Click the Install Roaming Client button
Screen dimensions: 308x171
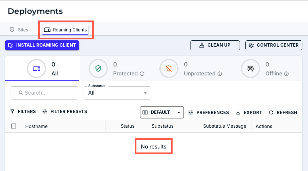point(42,45)
